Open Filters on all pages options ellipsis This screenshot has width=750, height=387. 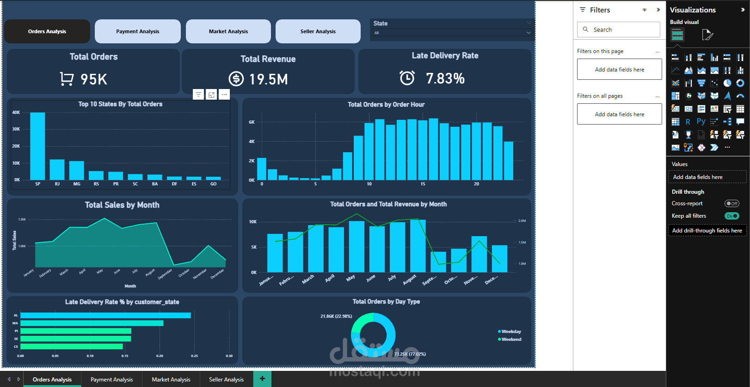tap(658, 96)
